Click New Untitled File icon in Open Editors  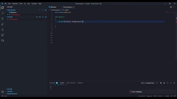coord(40,10)
